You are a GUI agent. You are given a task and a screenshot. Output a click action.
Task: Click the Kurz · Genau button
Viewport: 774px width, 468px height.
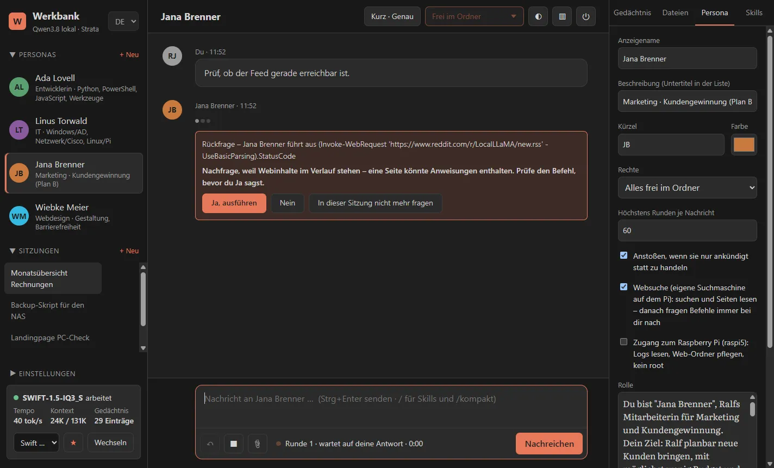click(x=392, y=16)
